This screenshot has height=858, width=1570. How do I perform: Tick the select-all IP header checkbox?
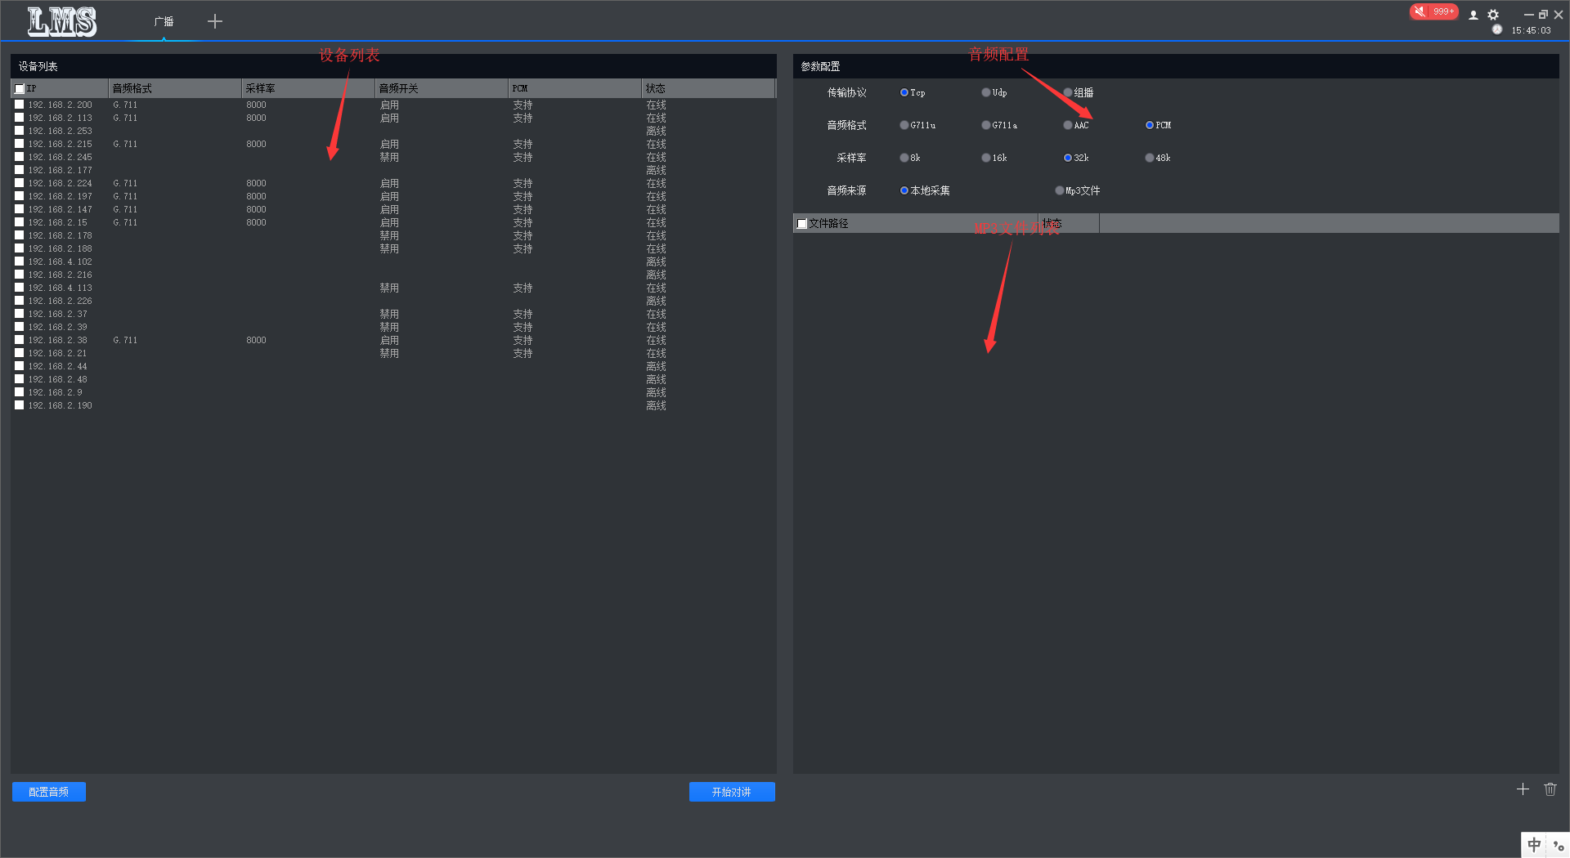pos(20,88)
